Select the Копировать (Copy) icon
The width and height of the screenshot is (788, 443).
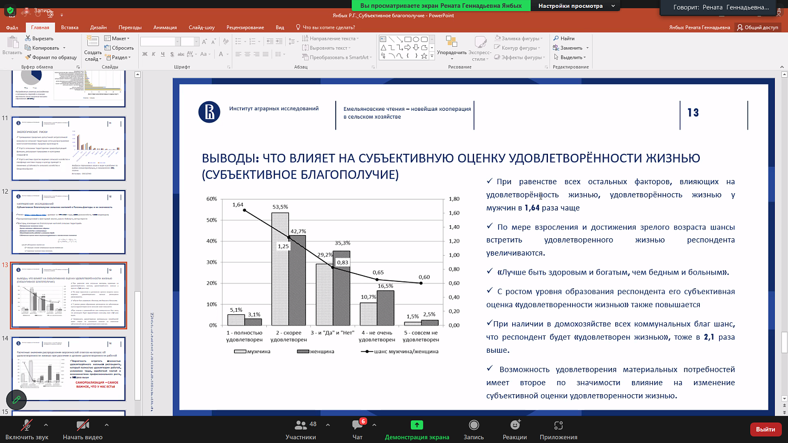pos(28,47)
